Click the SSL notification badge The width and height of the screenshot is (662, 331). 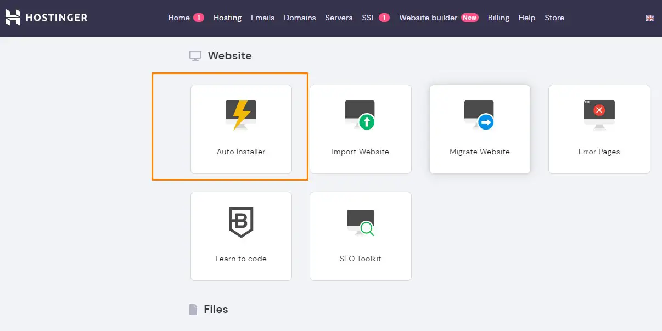(384, 18)
